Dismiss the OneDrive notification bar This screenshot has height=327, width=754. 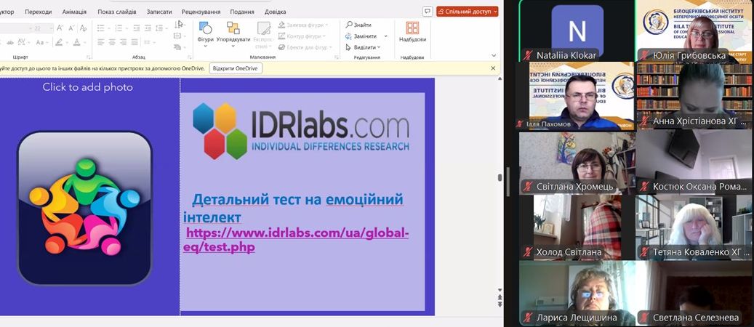click(493, 68)
